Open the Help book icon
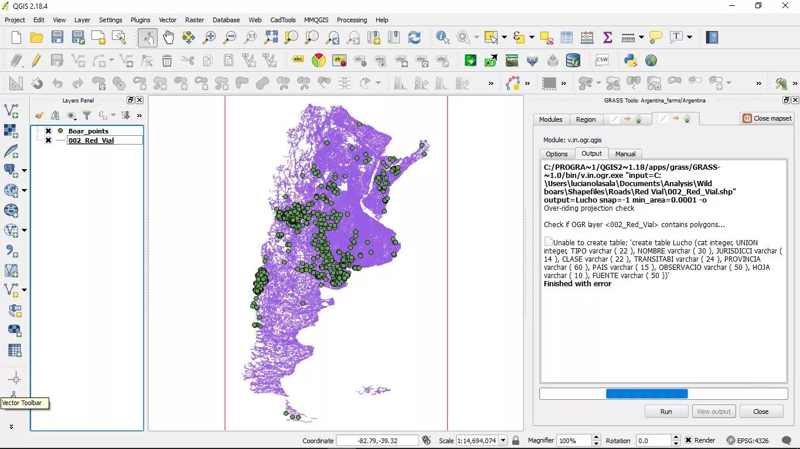 tap(712, 37)
